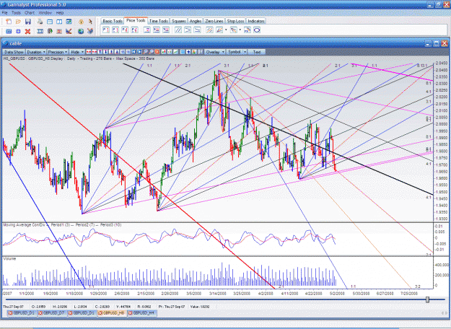The width and height of the screenshot is (451, 329).
Task: Select the parallel diagonal lines price tool
Action: click(x=178, y=30)
